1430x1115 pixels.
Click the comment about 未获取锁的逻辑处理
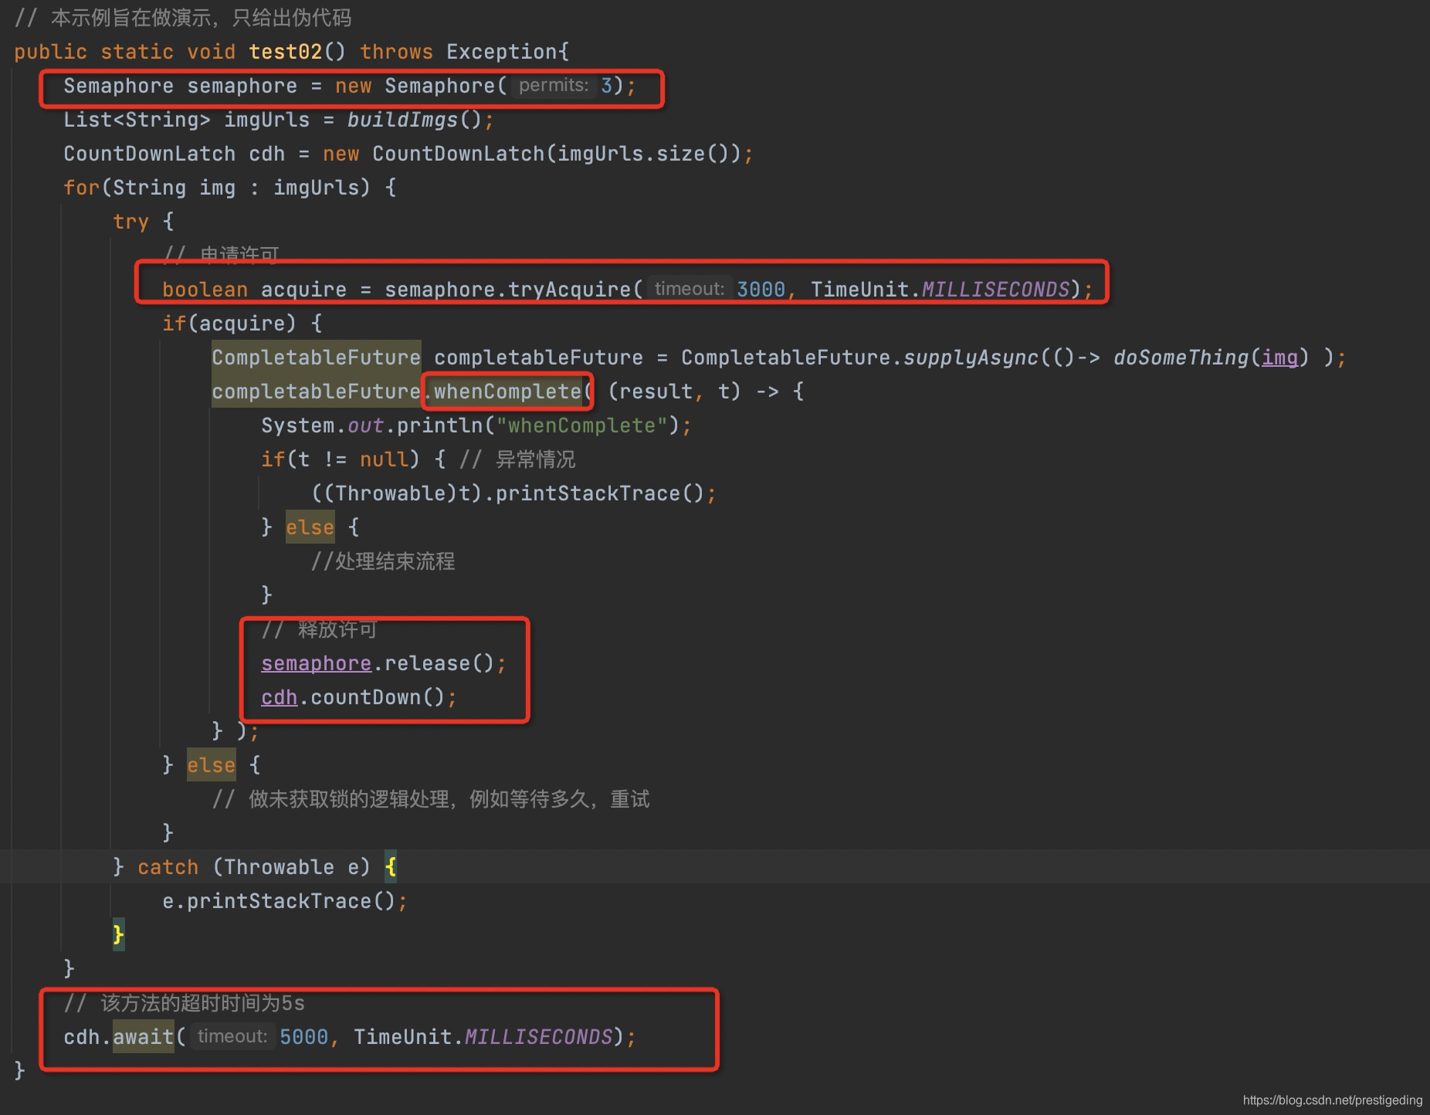tap(431, 799)
